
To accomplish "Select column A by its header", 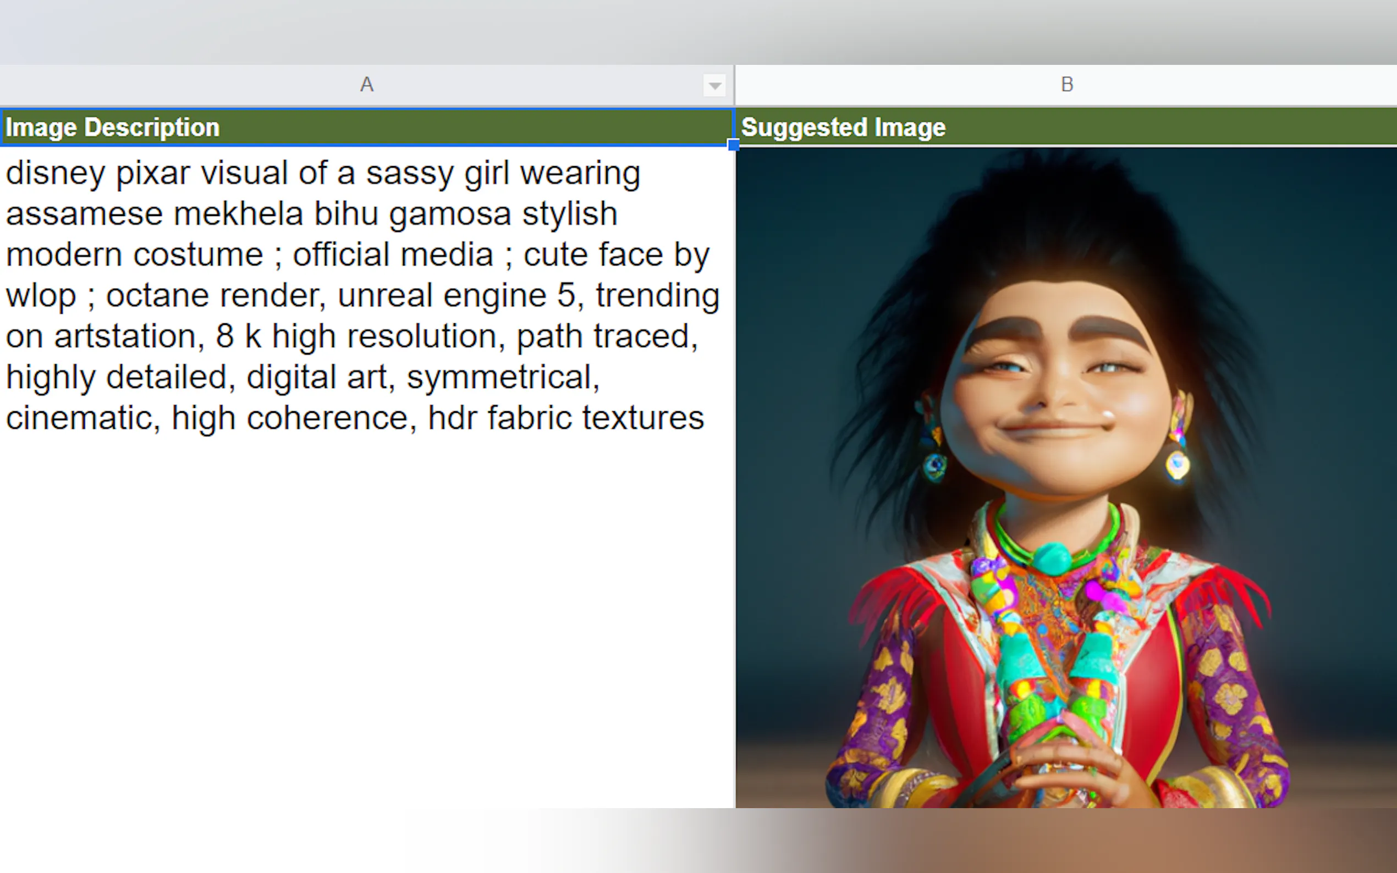I will coord(366,85).
